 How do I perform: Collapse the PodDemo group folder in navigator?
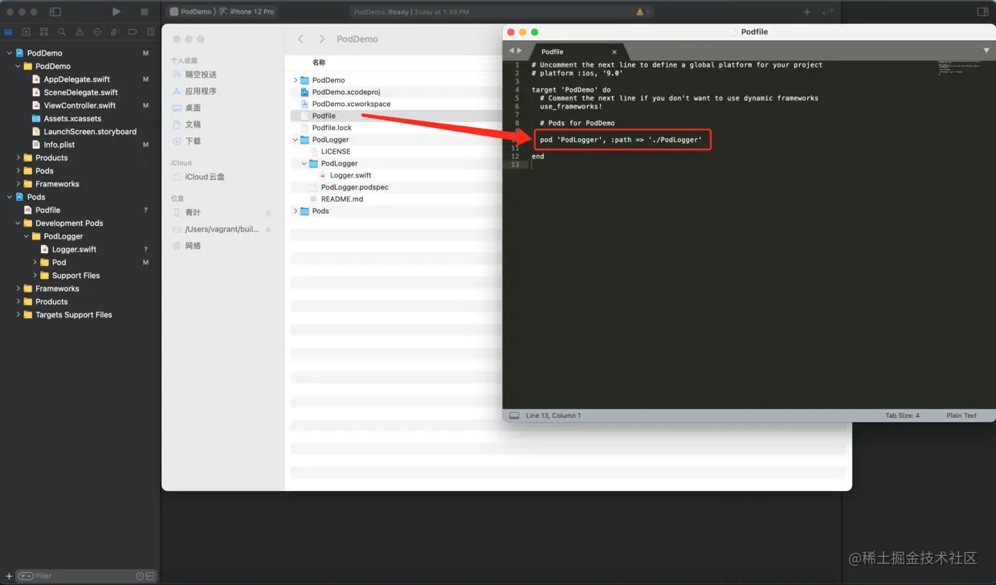18,66
